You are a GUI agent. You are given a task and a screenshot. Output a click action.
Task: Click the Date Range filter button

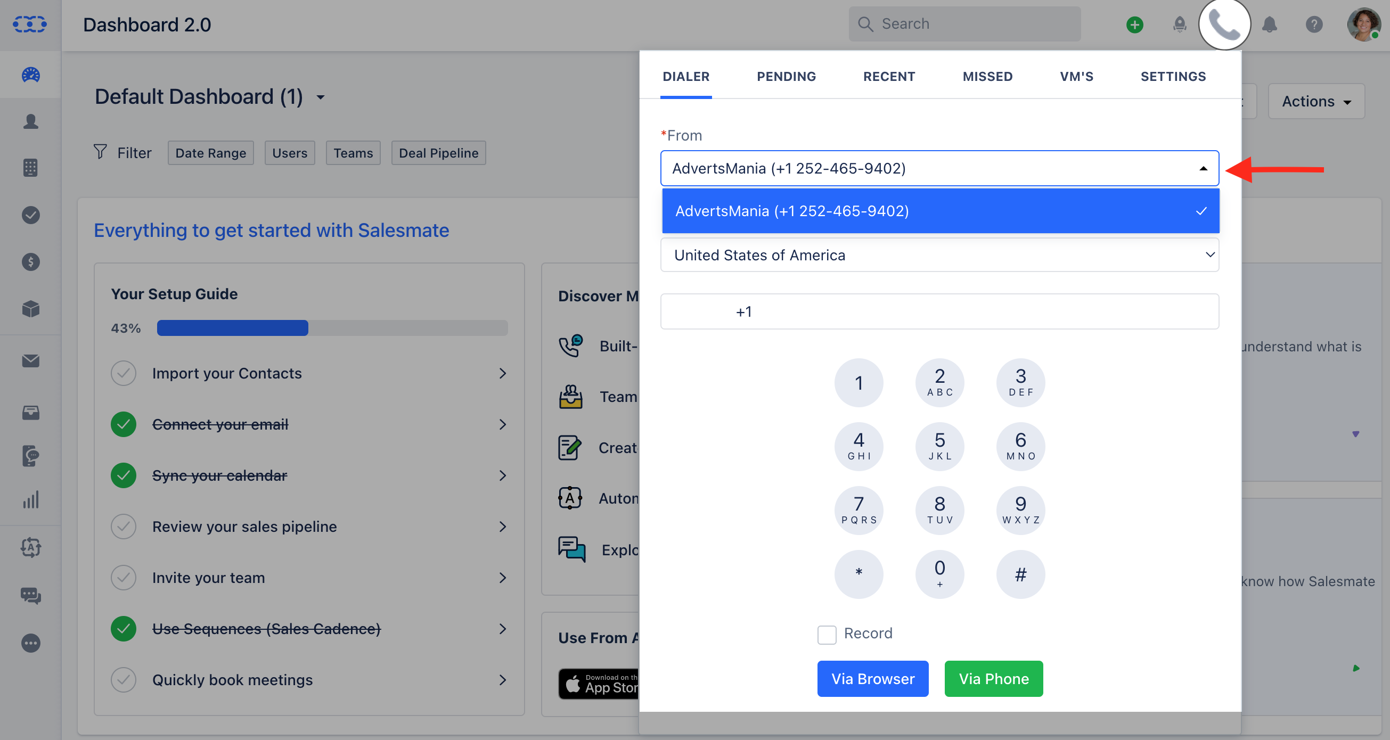pos(210,153)
